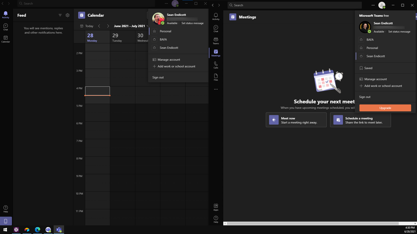The width and height of the screenshot is (417, 234).
Task: Click the Activity bell icon
Action: point(216,17)
